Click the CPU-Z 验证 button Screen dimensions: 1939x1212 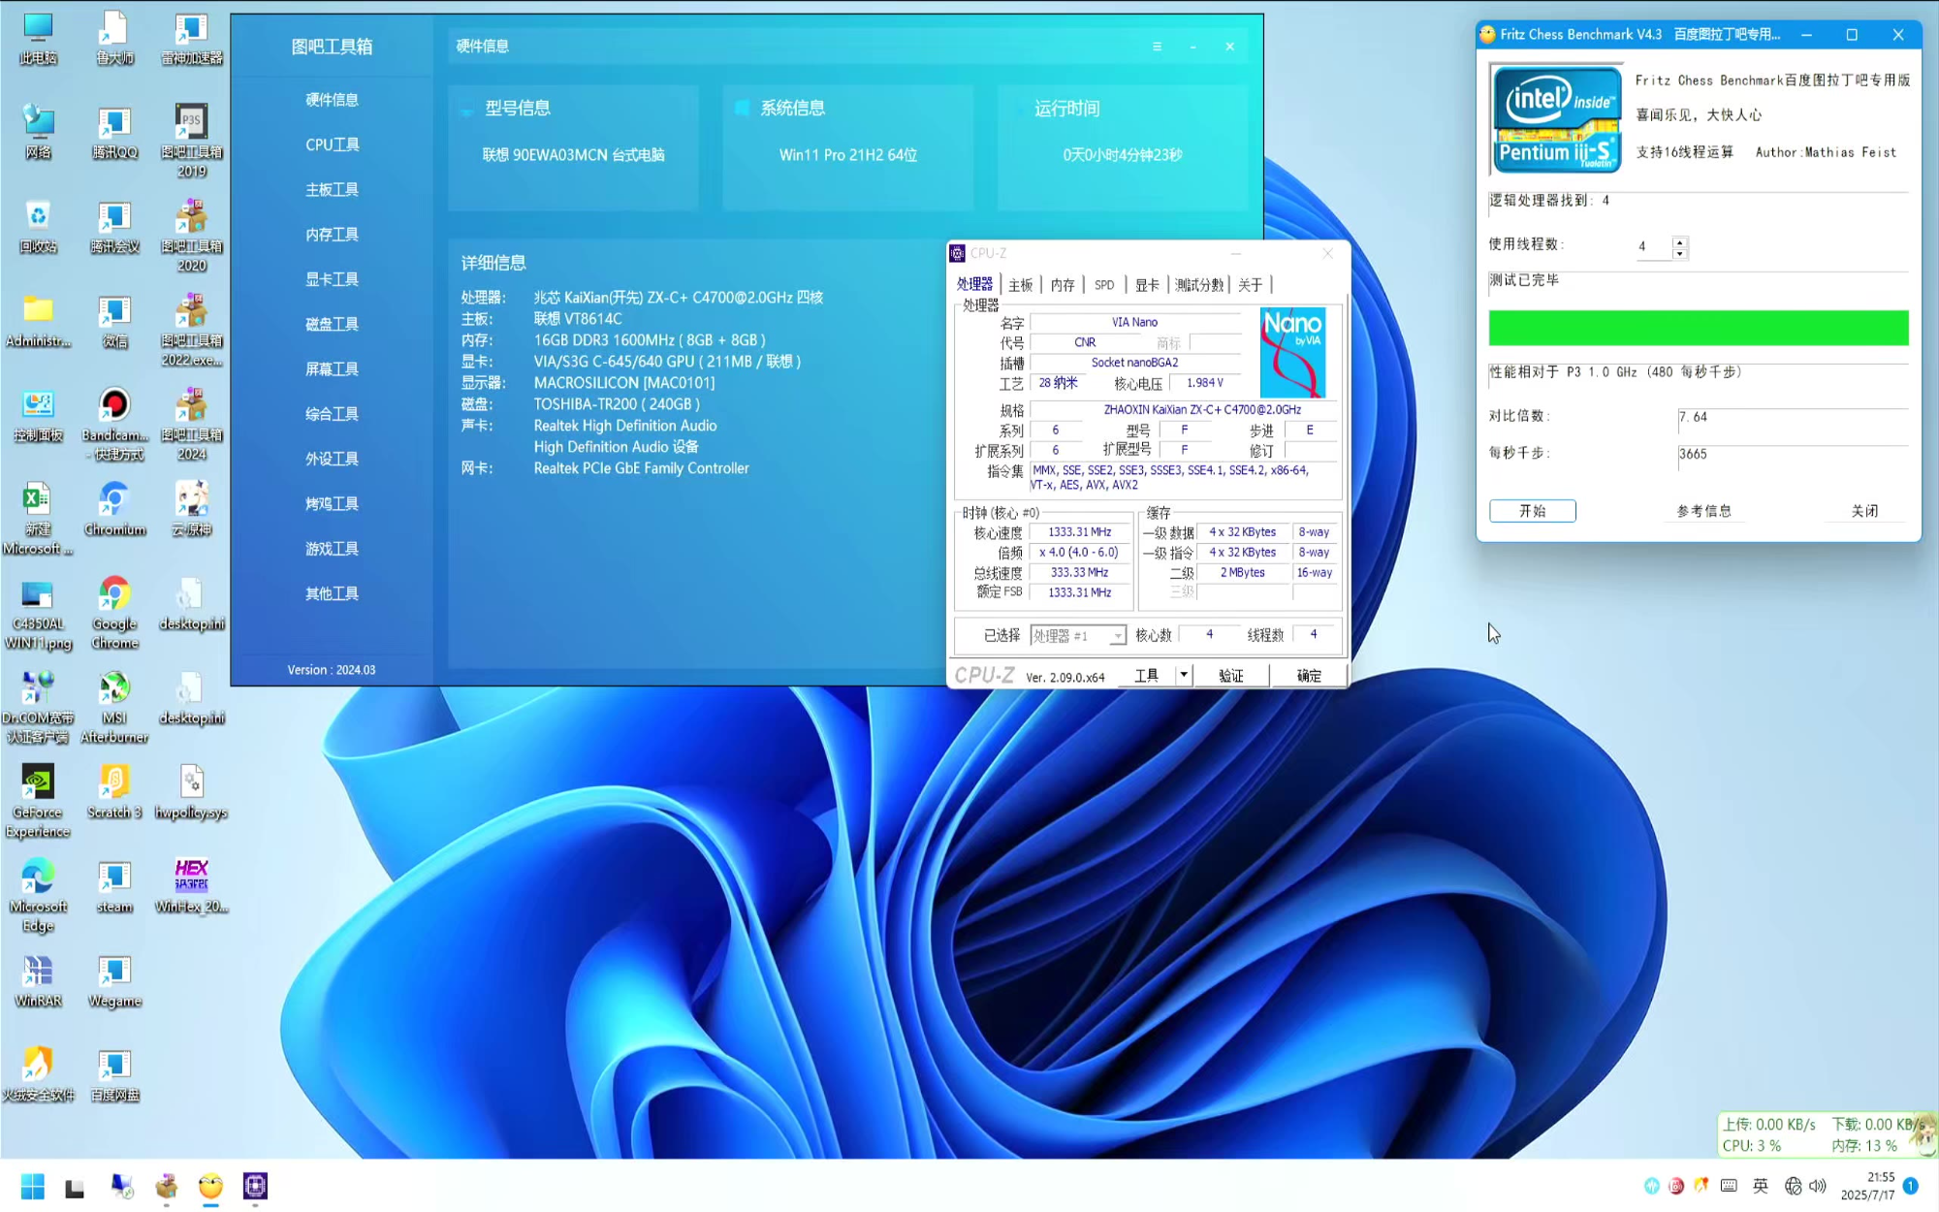1231,675
